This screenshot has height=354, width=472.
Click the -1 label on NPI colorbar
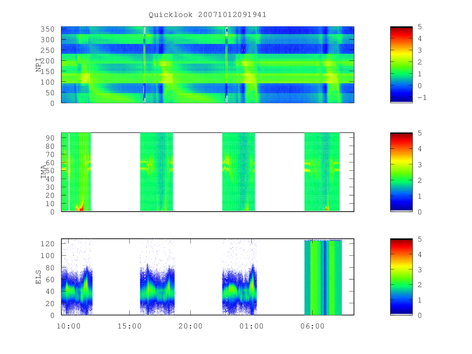point(422,98)
